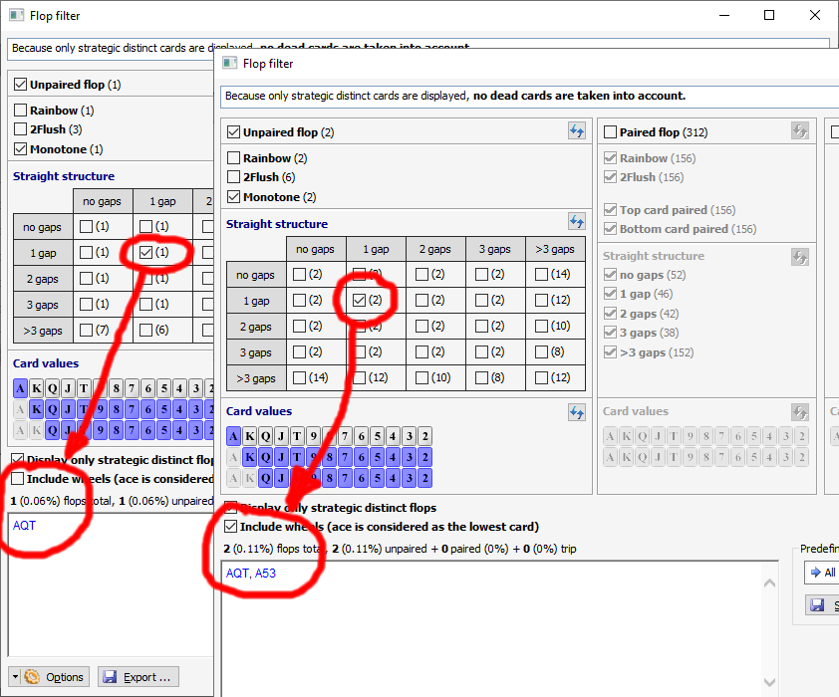This screenshot has width=839, height=697.
Task: Minimize the back Flop filter window
Action: tap(724, 15)
